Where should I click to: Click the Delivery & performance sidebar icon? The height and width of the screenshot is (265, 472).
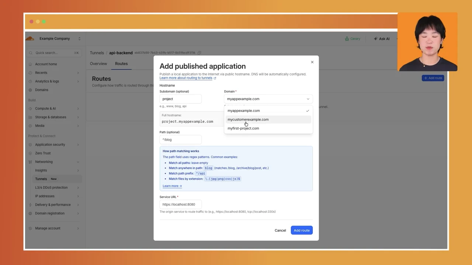click(x=30, y=205)
